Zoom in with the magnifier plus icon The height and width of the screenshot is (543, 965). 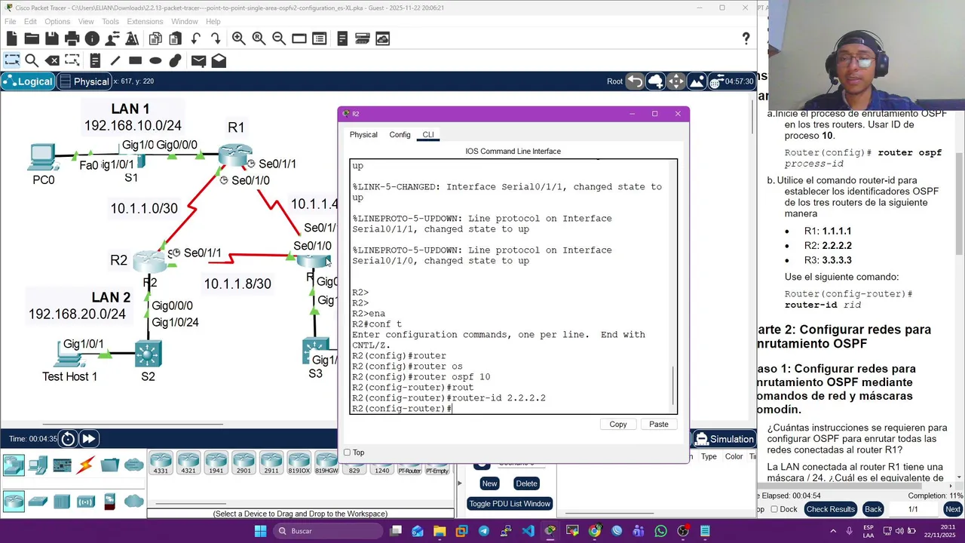239,38
